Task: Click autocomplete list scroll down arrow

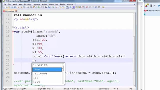Action: click(63, 83)
